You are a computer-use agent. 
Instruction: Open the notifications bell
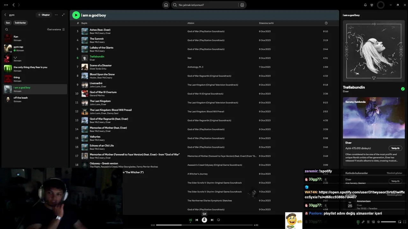(x=365, y=5)
